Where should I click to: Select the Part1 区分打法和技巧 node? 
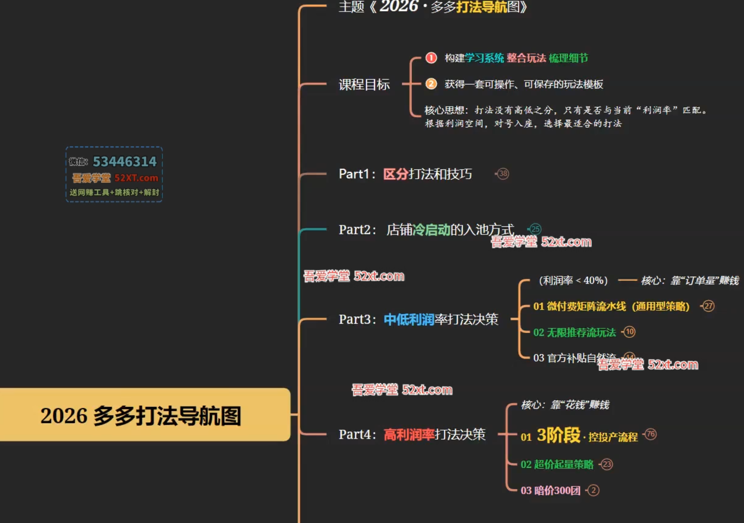click(405, 174)
